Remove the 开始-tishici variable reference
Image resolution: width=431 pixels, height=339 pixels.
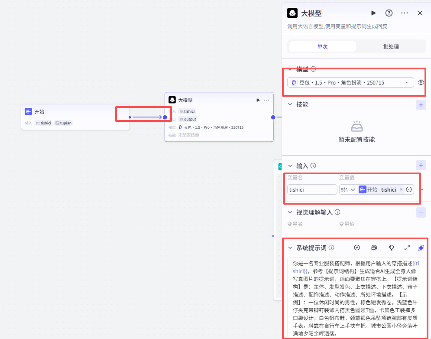[401, 189]
